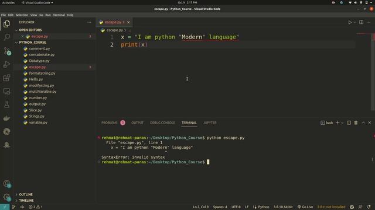
Task: Open the Selection menu
Action: [22, 15]
